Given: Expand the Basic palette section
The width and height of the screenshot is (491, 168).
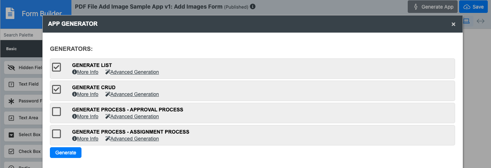Looking at the screenshot, I should pos(22,49).
